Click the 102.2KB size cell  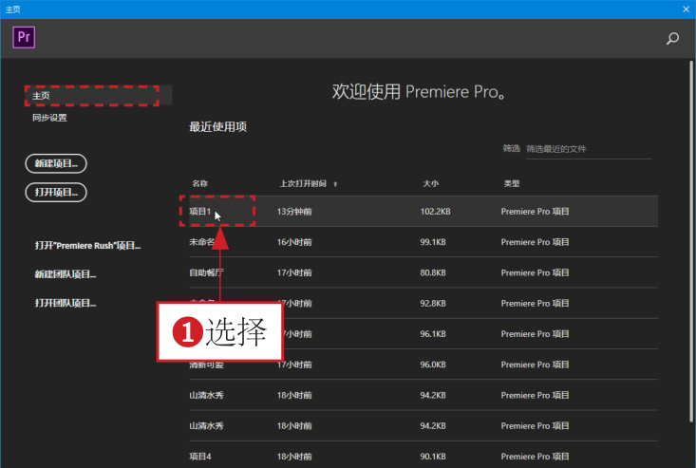(436, 212)
